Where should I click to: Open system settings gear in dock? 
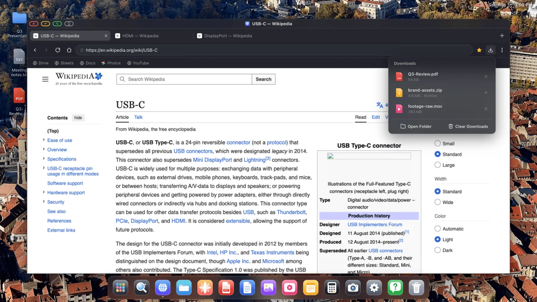pos(374,288)
